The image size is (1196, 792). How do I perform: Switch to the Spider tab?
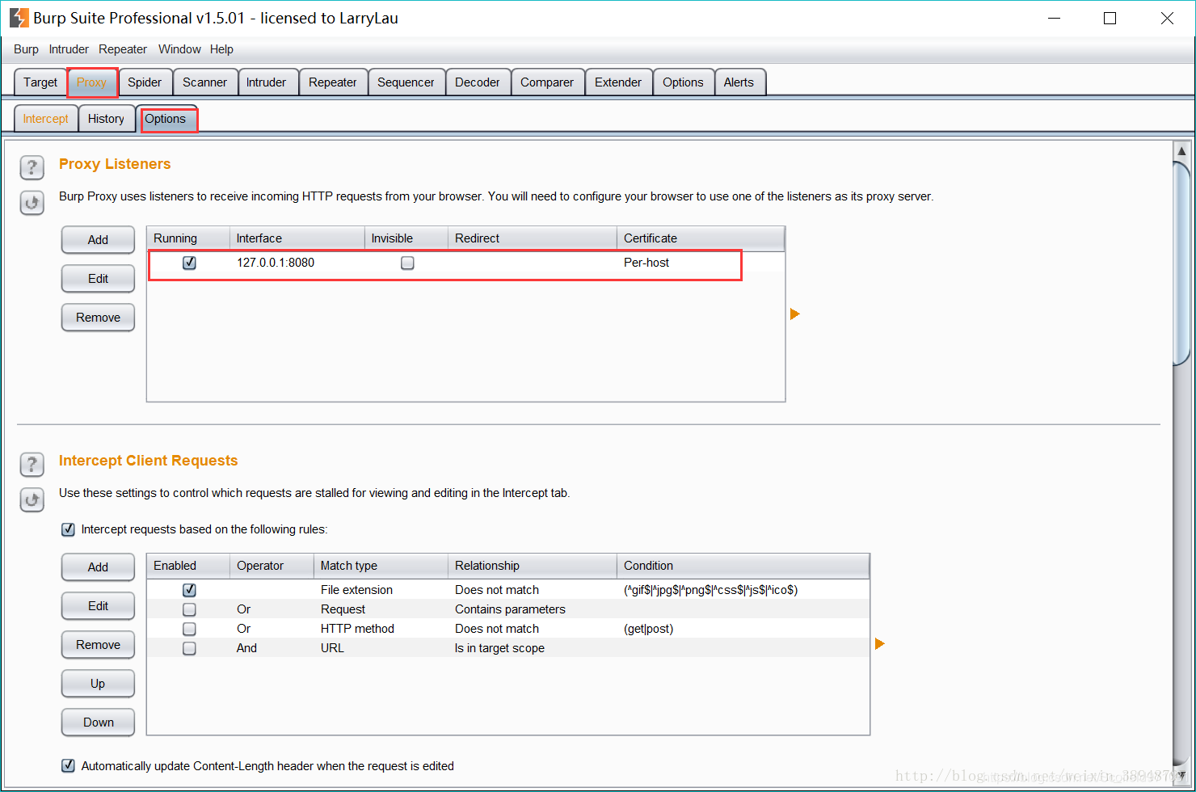145,82
